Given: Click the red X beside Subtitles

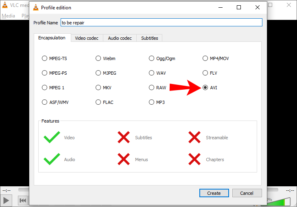Looking at the screenshot, I should [x=124, y=138].
